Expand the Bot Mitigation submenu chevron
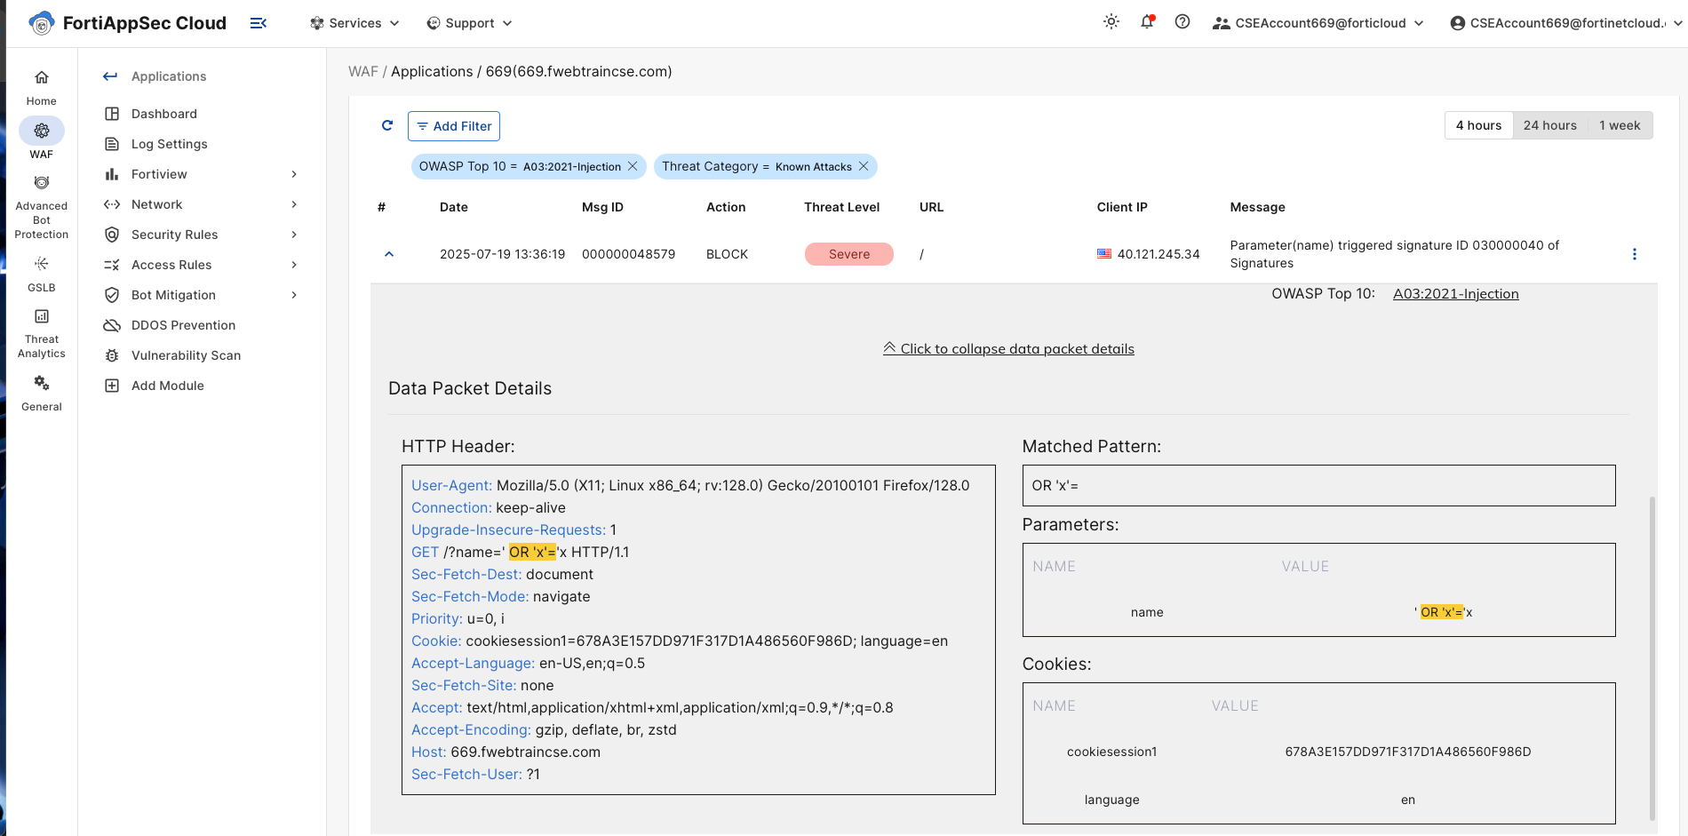 (294, 295)
